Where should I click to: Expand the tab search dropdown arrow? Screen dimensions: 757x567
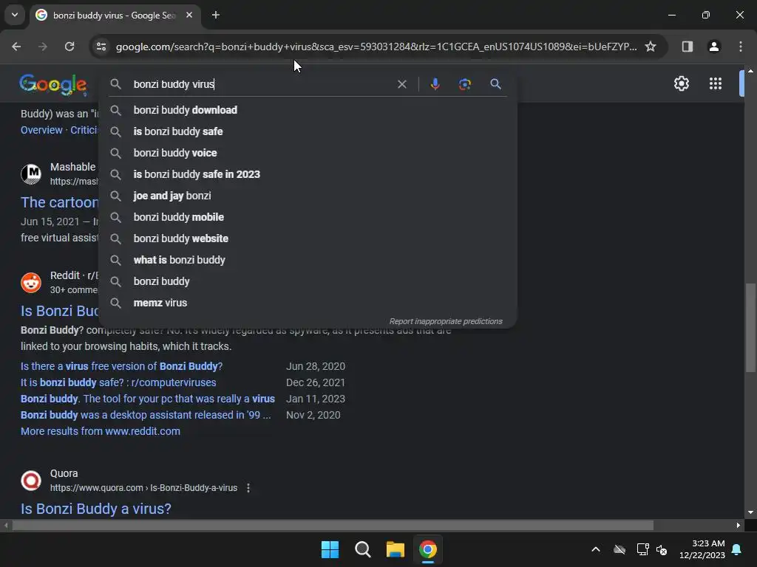[x=15, y=15]
